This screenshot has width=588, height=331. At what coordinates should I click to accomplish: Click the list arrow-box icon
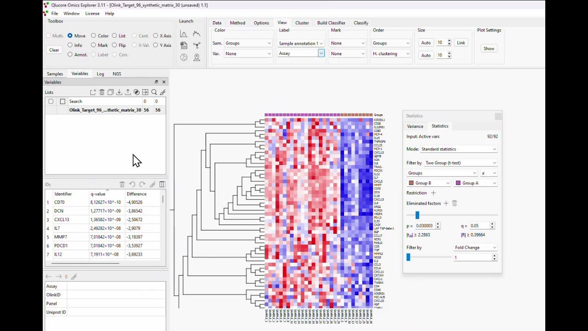click(x=145, y=92)
